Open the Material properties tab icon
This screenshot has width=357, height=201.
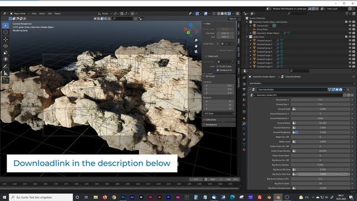244,150
